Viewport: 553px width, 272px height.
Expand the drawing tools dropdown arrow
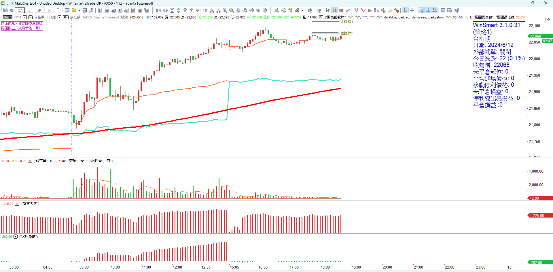click(x=302, y=10)
